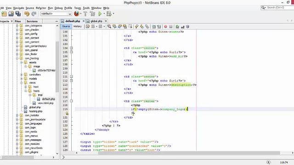This screenshot has height=165, width=294.
Task: Collapse the code fold at line 112
Action: [71, 81]
